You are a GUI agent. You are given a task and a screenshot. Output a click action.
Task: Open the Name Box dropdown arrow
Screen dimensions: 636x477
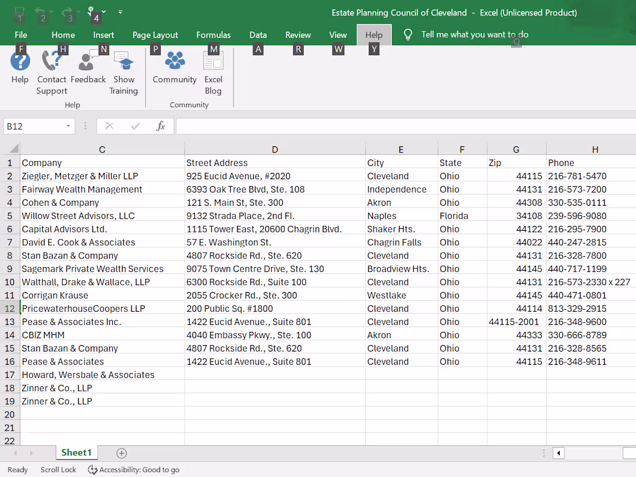click(68, 125)
